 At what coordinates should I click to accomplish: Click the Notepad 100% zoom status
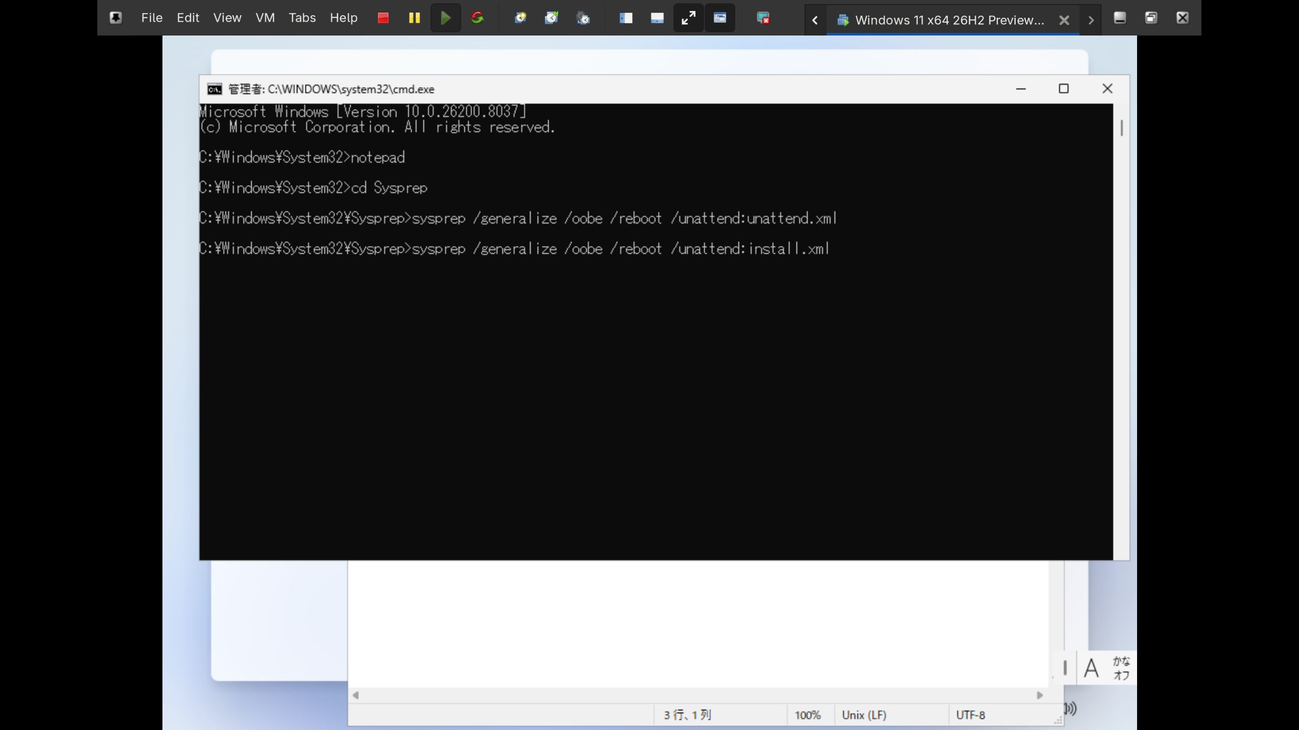pyautogui.click(x=808, y=715)
